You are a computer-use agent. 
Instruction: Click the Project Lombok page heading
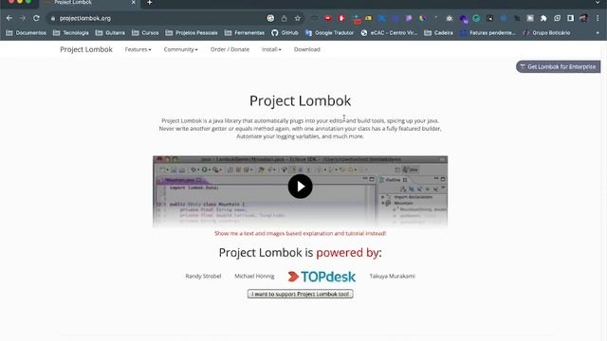[x=300, y=101]
